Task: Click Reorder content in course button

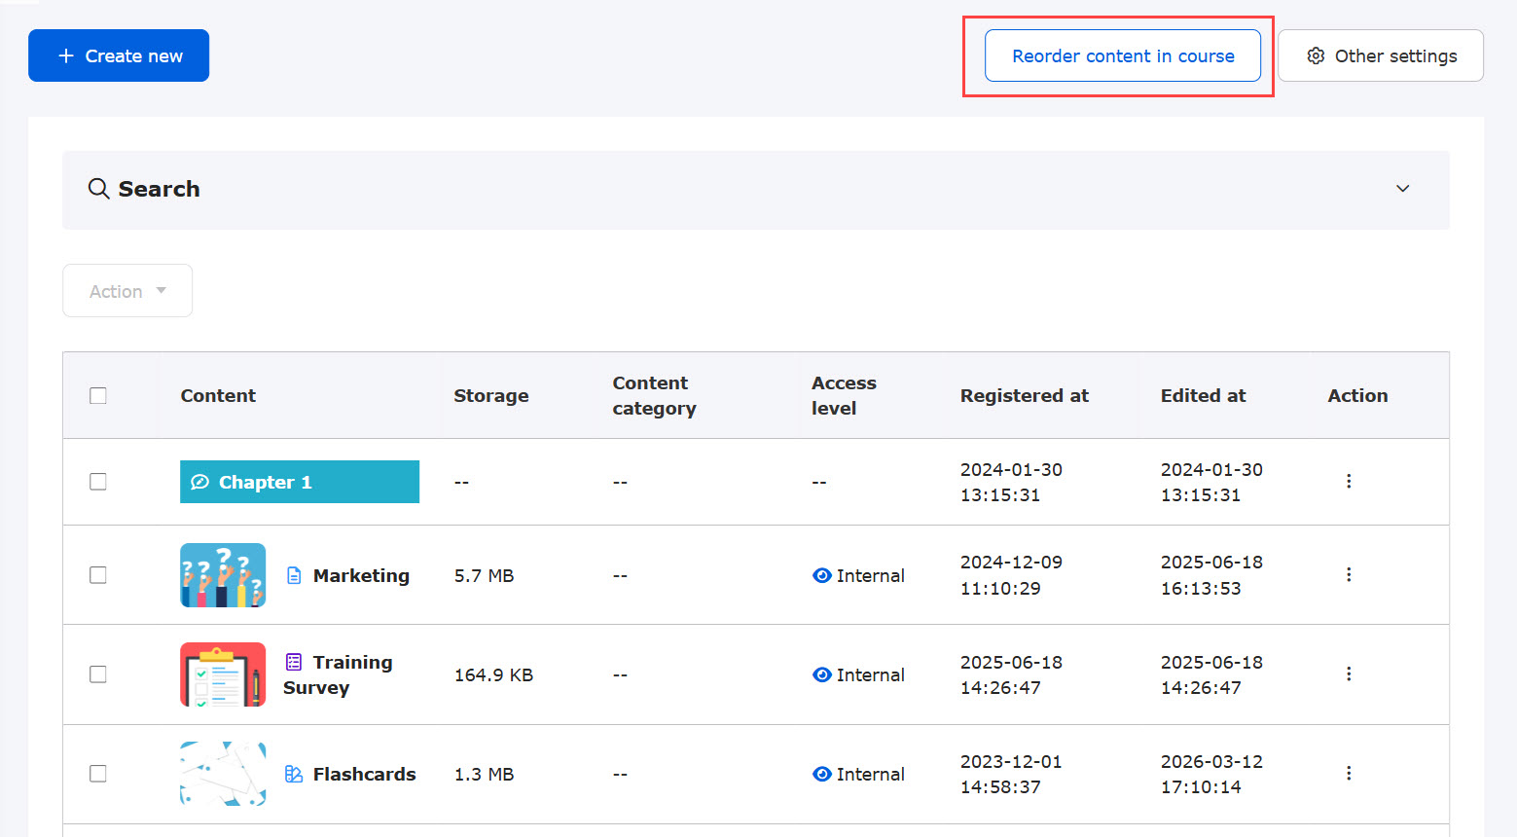Action: [x=1122, y=56]
